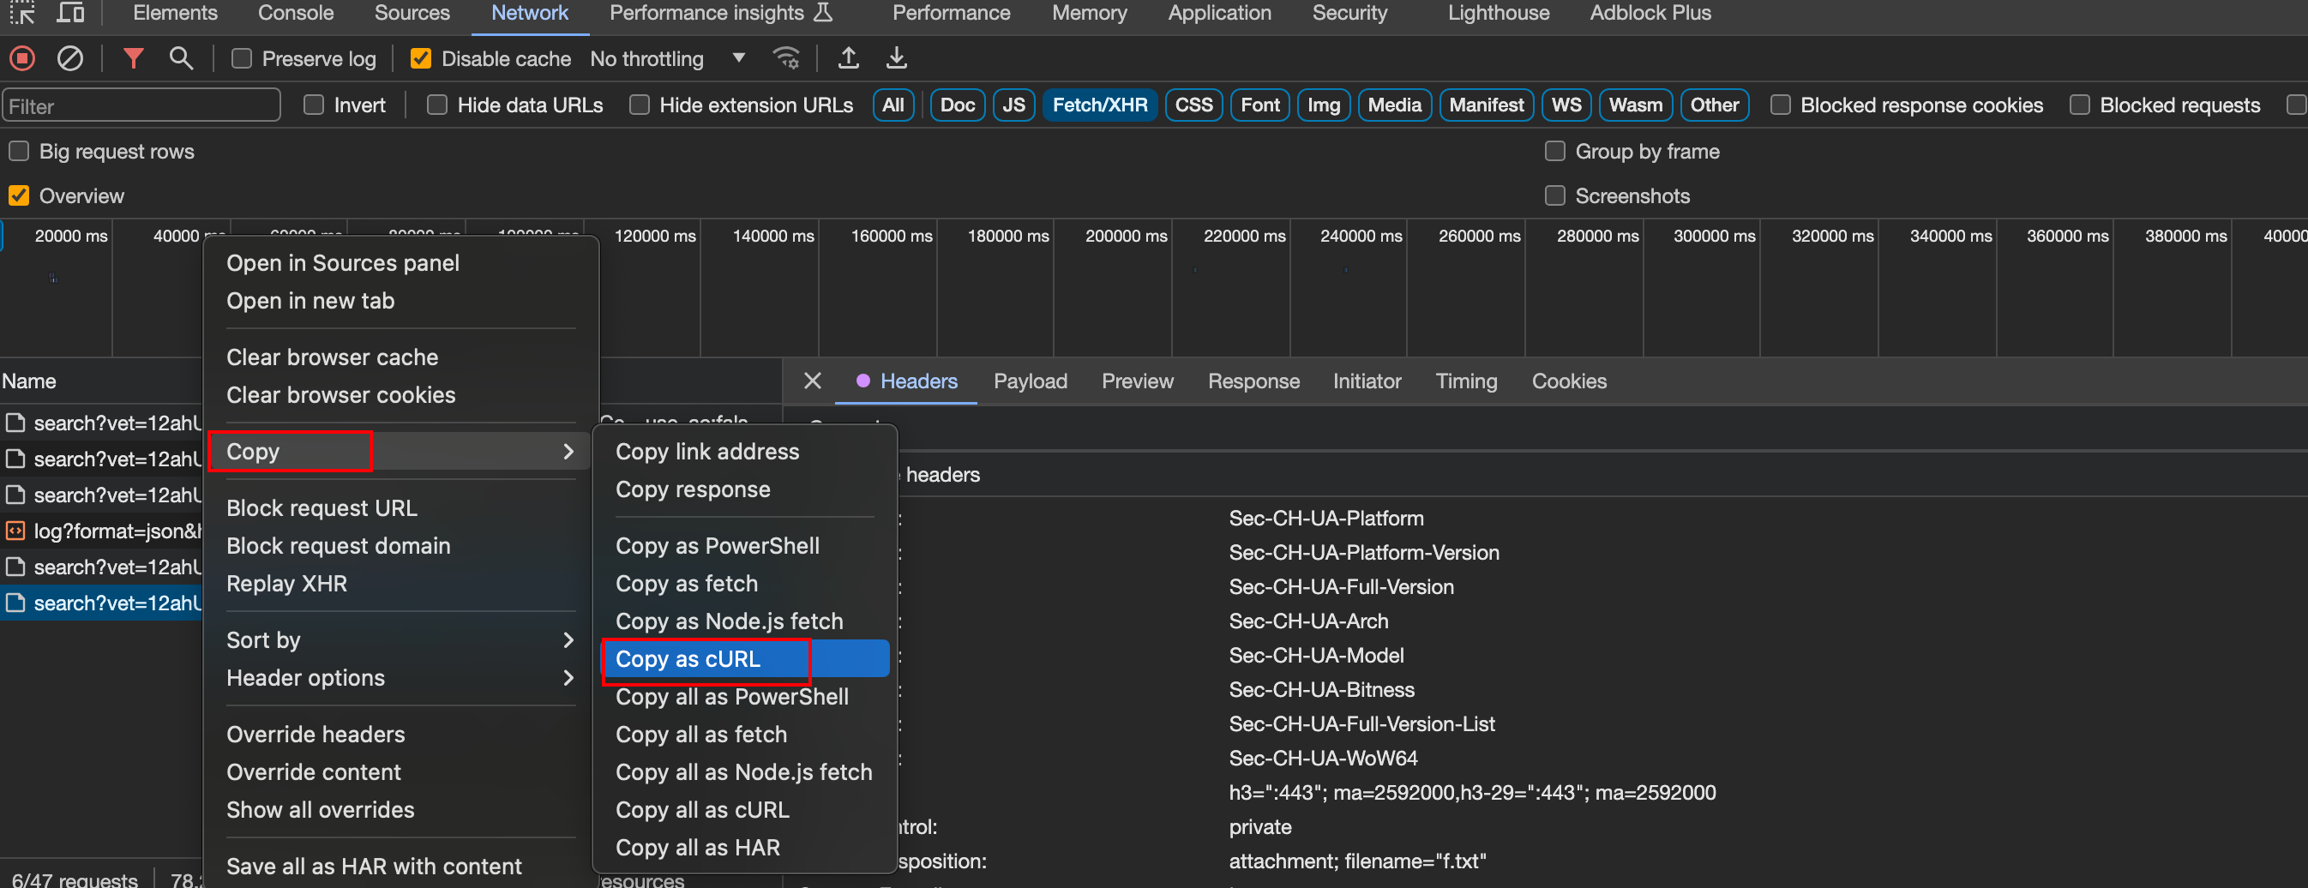Enable Big request rows
2308x888 pixels.
tap(19, 152)
